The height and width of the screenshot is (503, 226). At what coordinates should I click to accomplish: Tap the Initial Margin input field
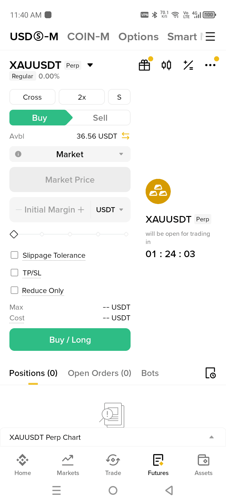(50, 210)
